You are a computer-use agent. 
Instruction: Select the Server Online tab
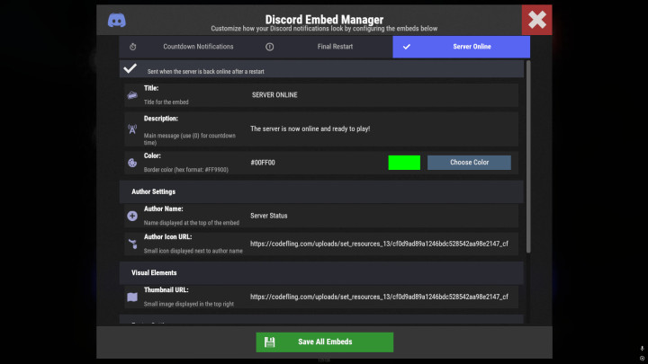coord(461,47)
